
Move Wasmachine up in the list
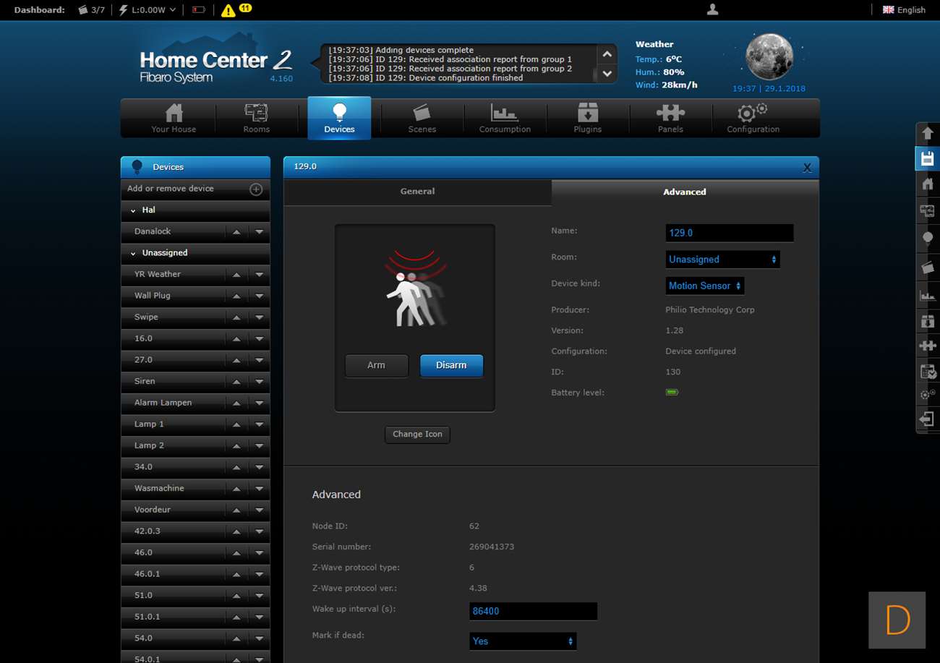(x=236, y=489)
